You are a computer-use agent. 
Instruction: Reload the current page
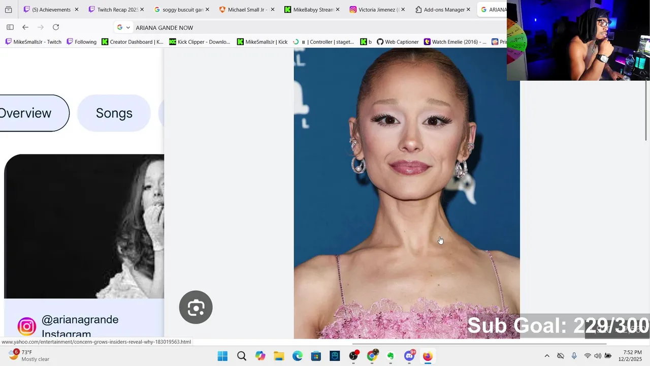[56, 27]
